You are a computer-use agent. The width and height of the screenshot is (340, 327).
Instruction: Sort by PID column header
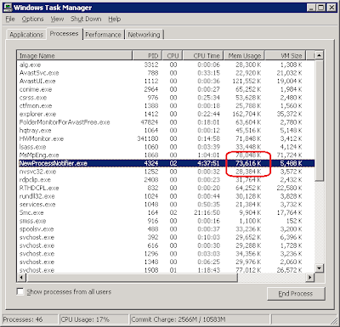point(147,55)
